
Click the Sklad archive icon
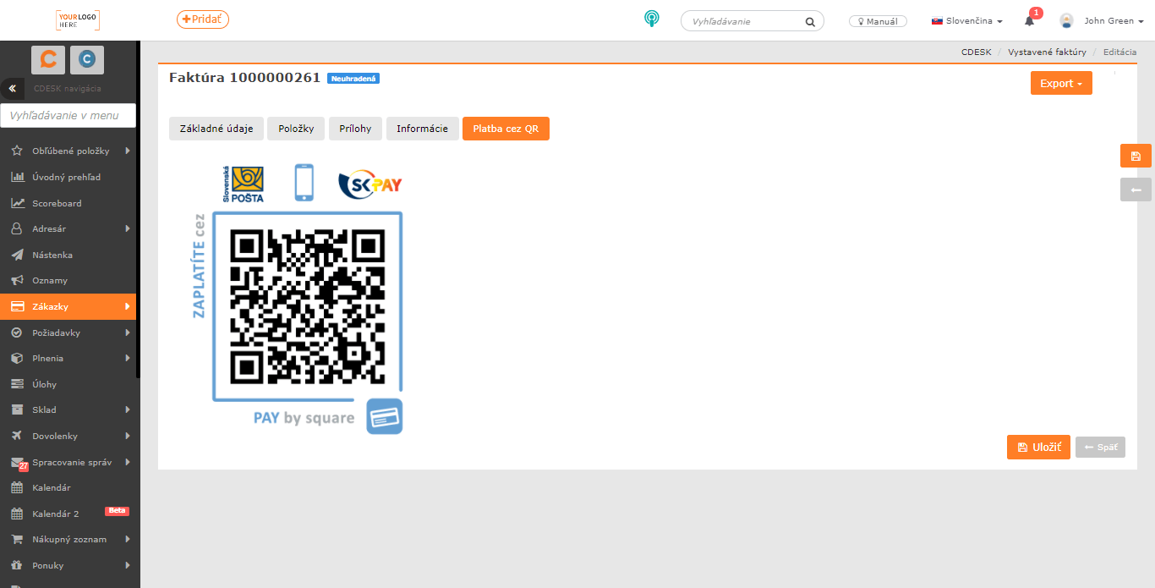pos(17,409)
